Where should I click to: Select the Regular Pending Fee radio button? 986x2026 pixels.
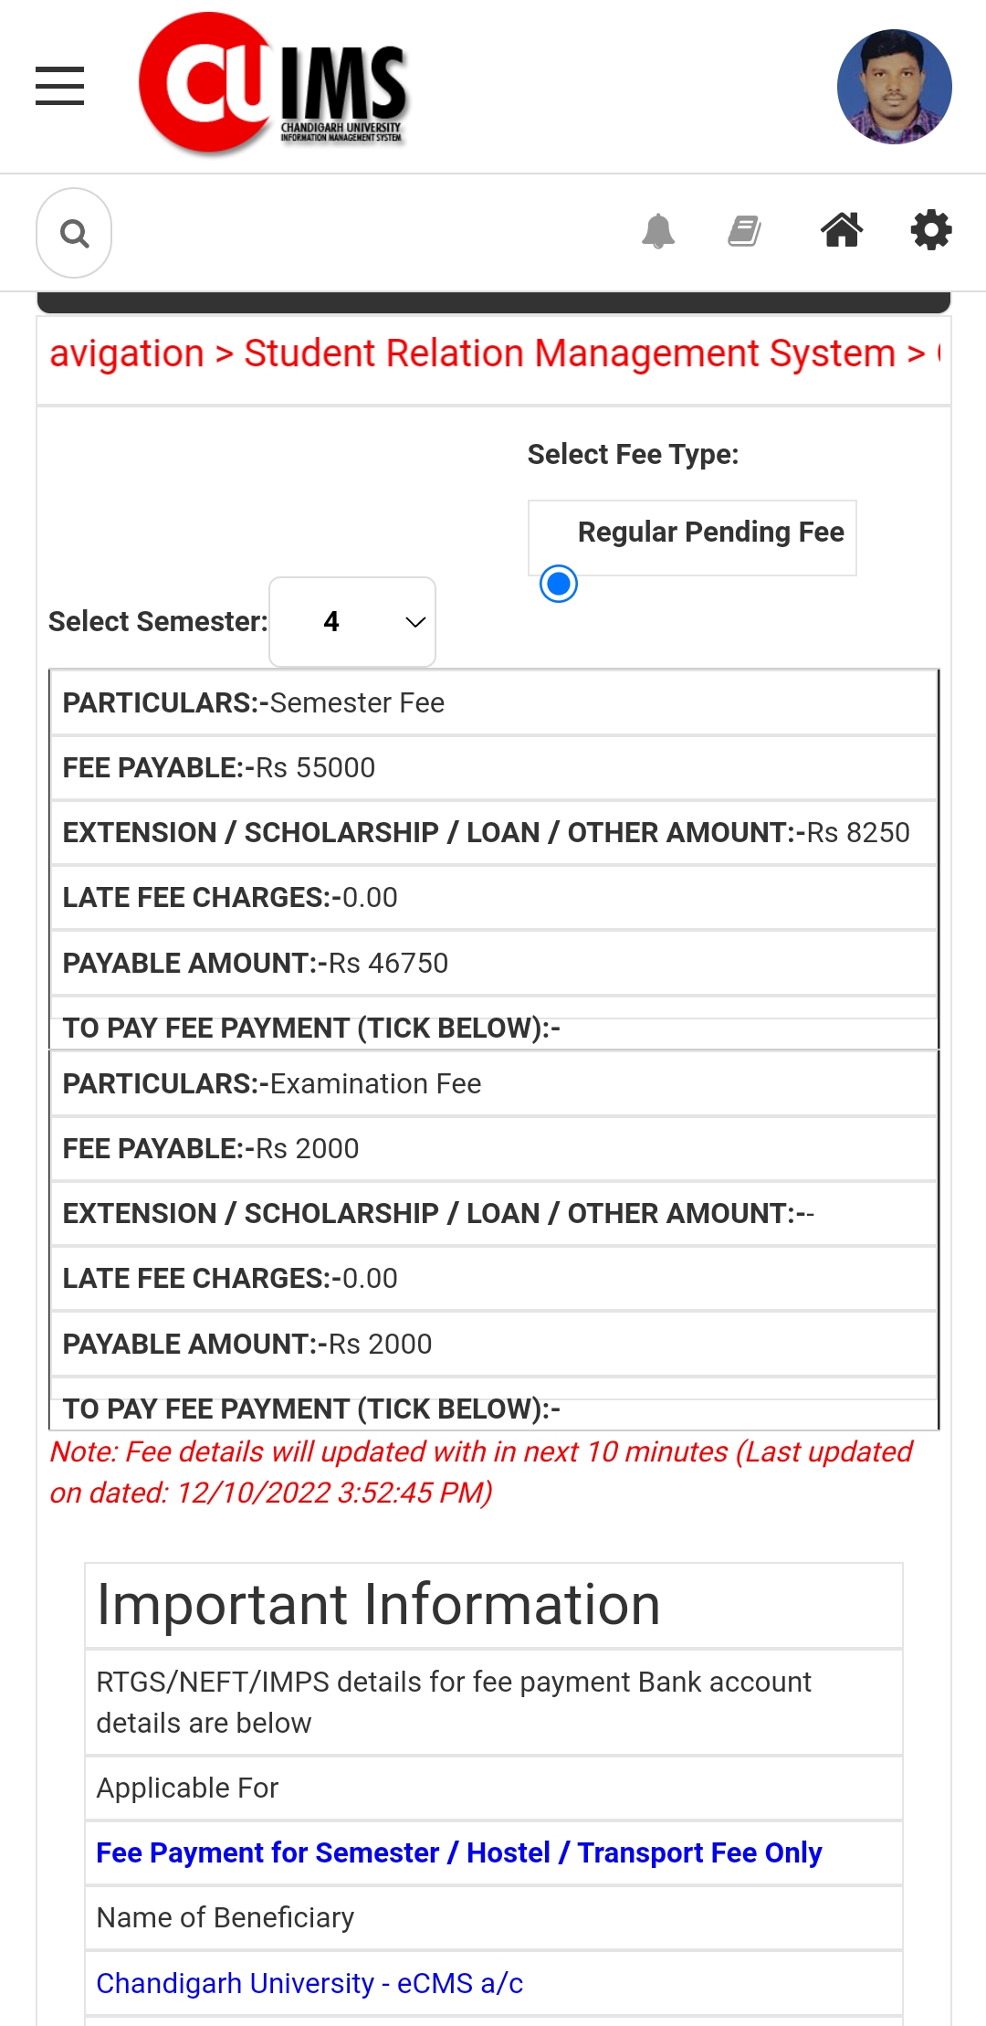(x=559, y=584)
